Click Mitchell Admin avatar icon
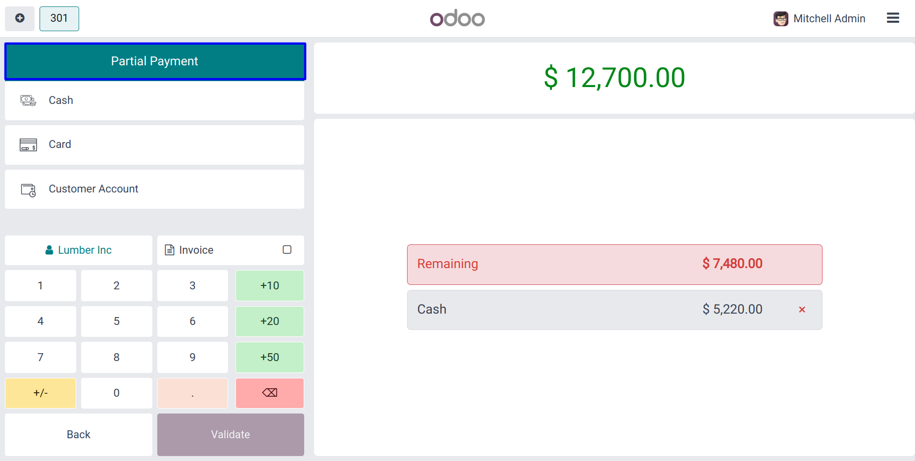This screenshot has height=461, width=915. click(781, 19)
